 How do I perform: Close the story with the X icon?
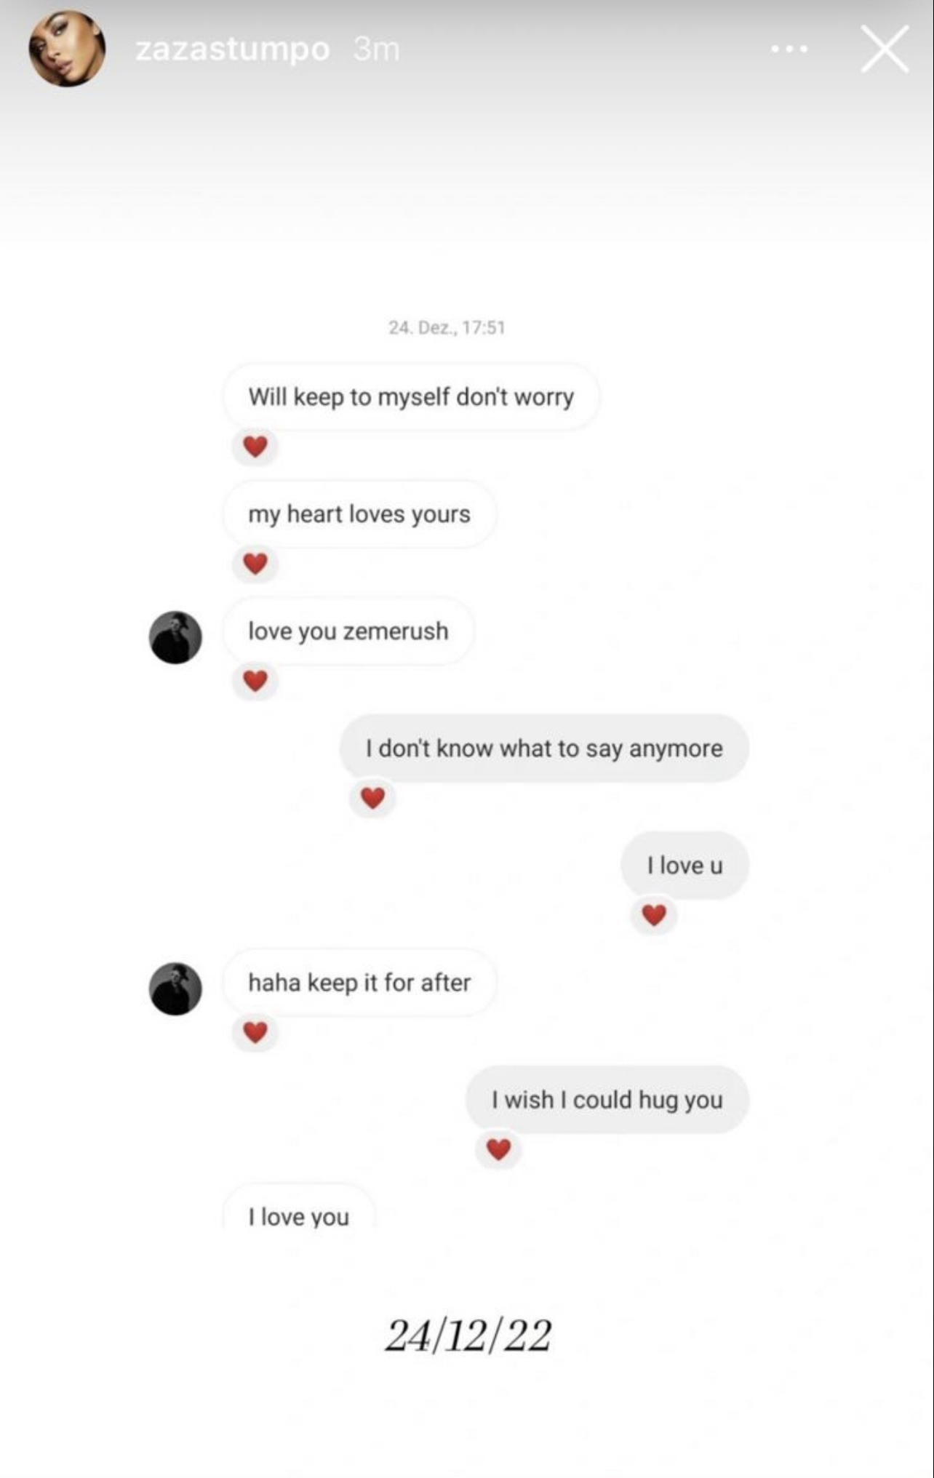tap(885, 49)
